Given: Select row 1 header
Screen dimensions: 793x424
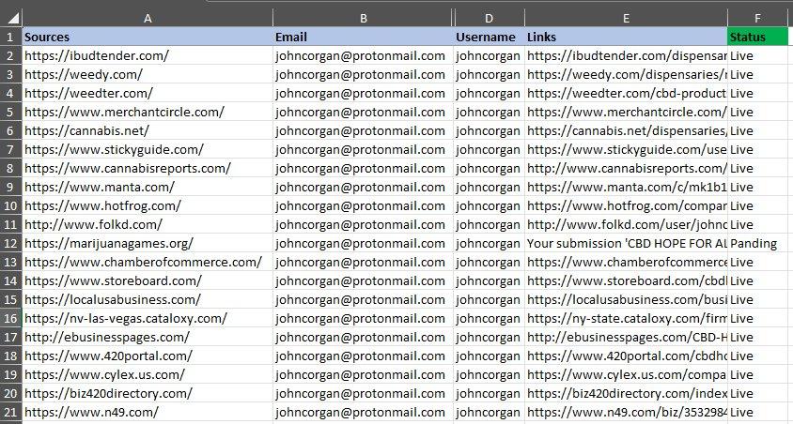Looking at the screenshot, I should click(x=10, y=37).
